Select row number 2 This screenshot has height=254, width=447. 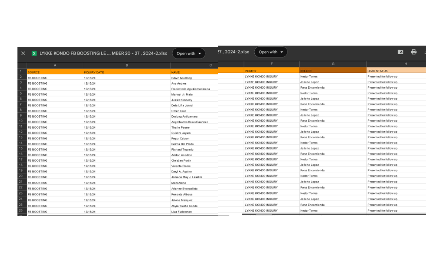point(22,77)
